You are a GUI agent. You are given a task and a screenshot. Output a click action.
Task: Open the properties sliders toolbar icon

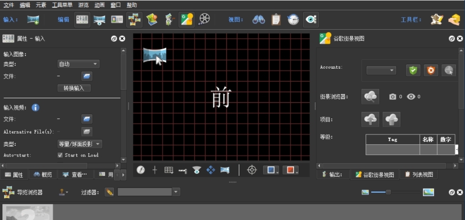click(82, 20)
